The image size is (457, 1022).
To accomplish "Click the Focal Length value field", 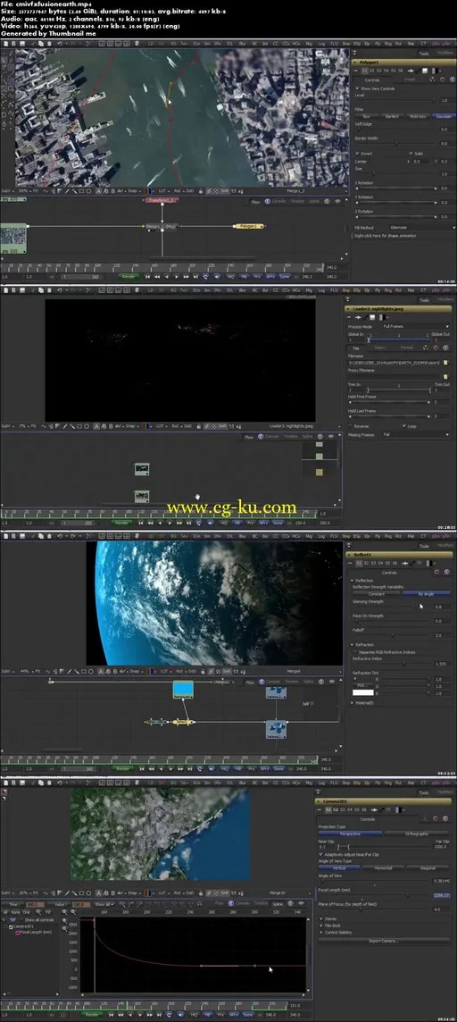I will (x=441, y=895).
